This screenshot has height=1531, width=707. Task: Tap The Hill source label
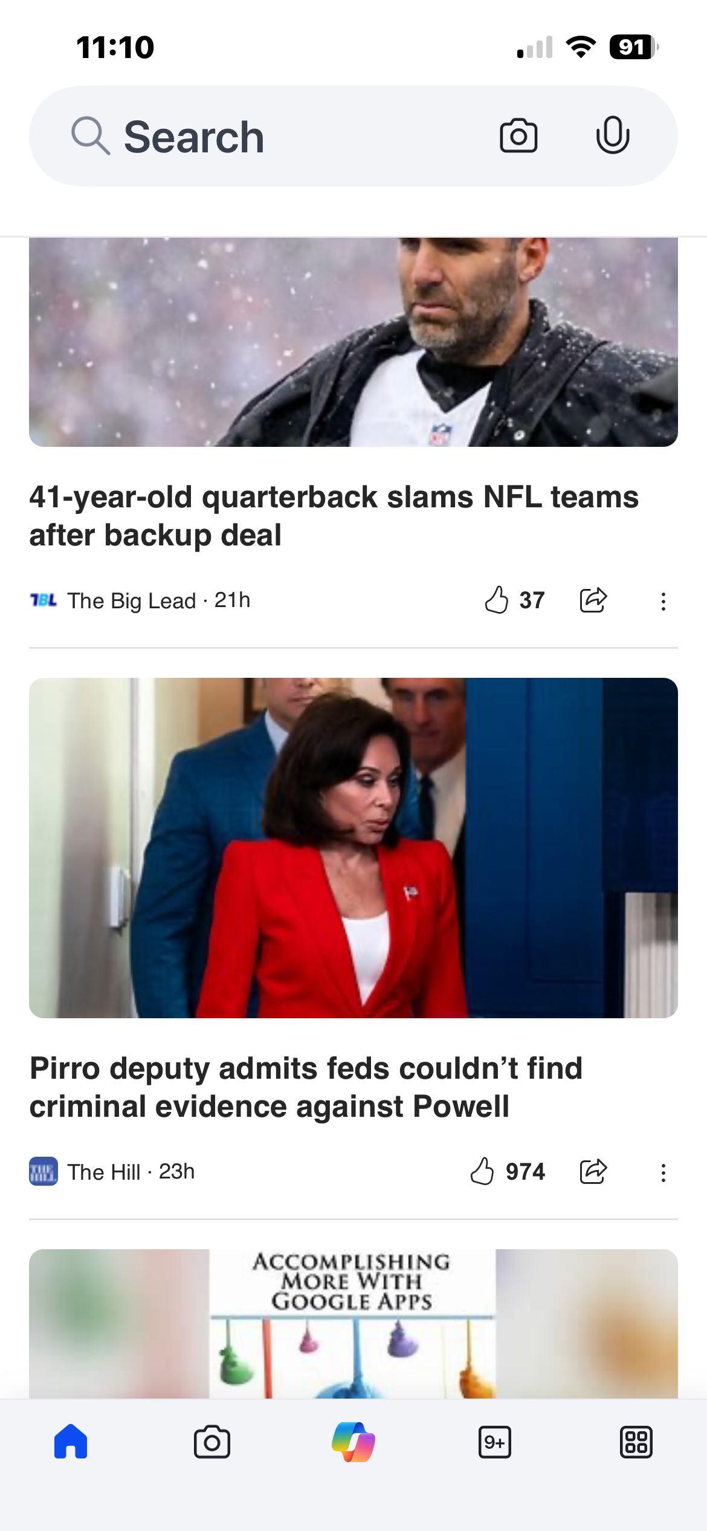tap(104, 1172)
